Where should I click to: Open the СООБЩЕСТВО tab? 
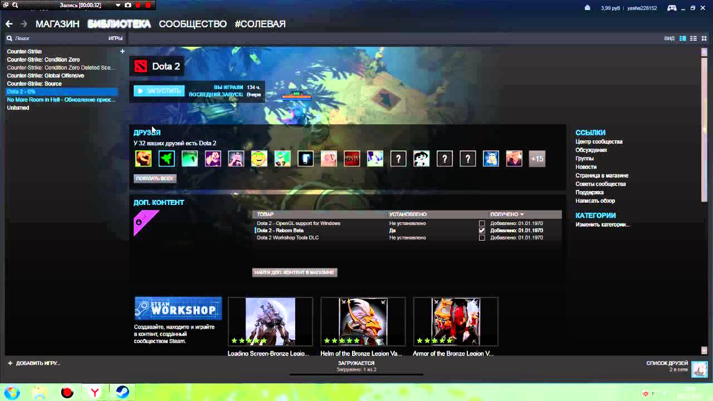[193, 24]
